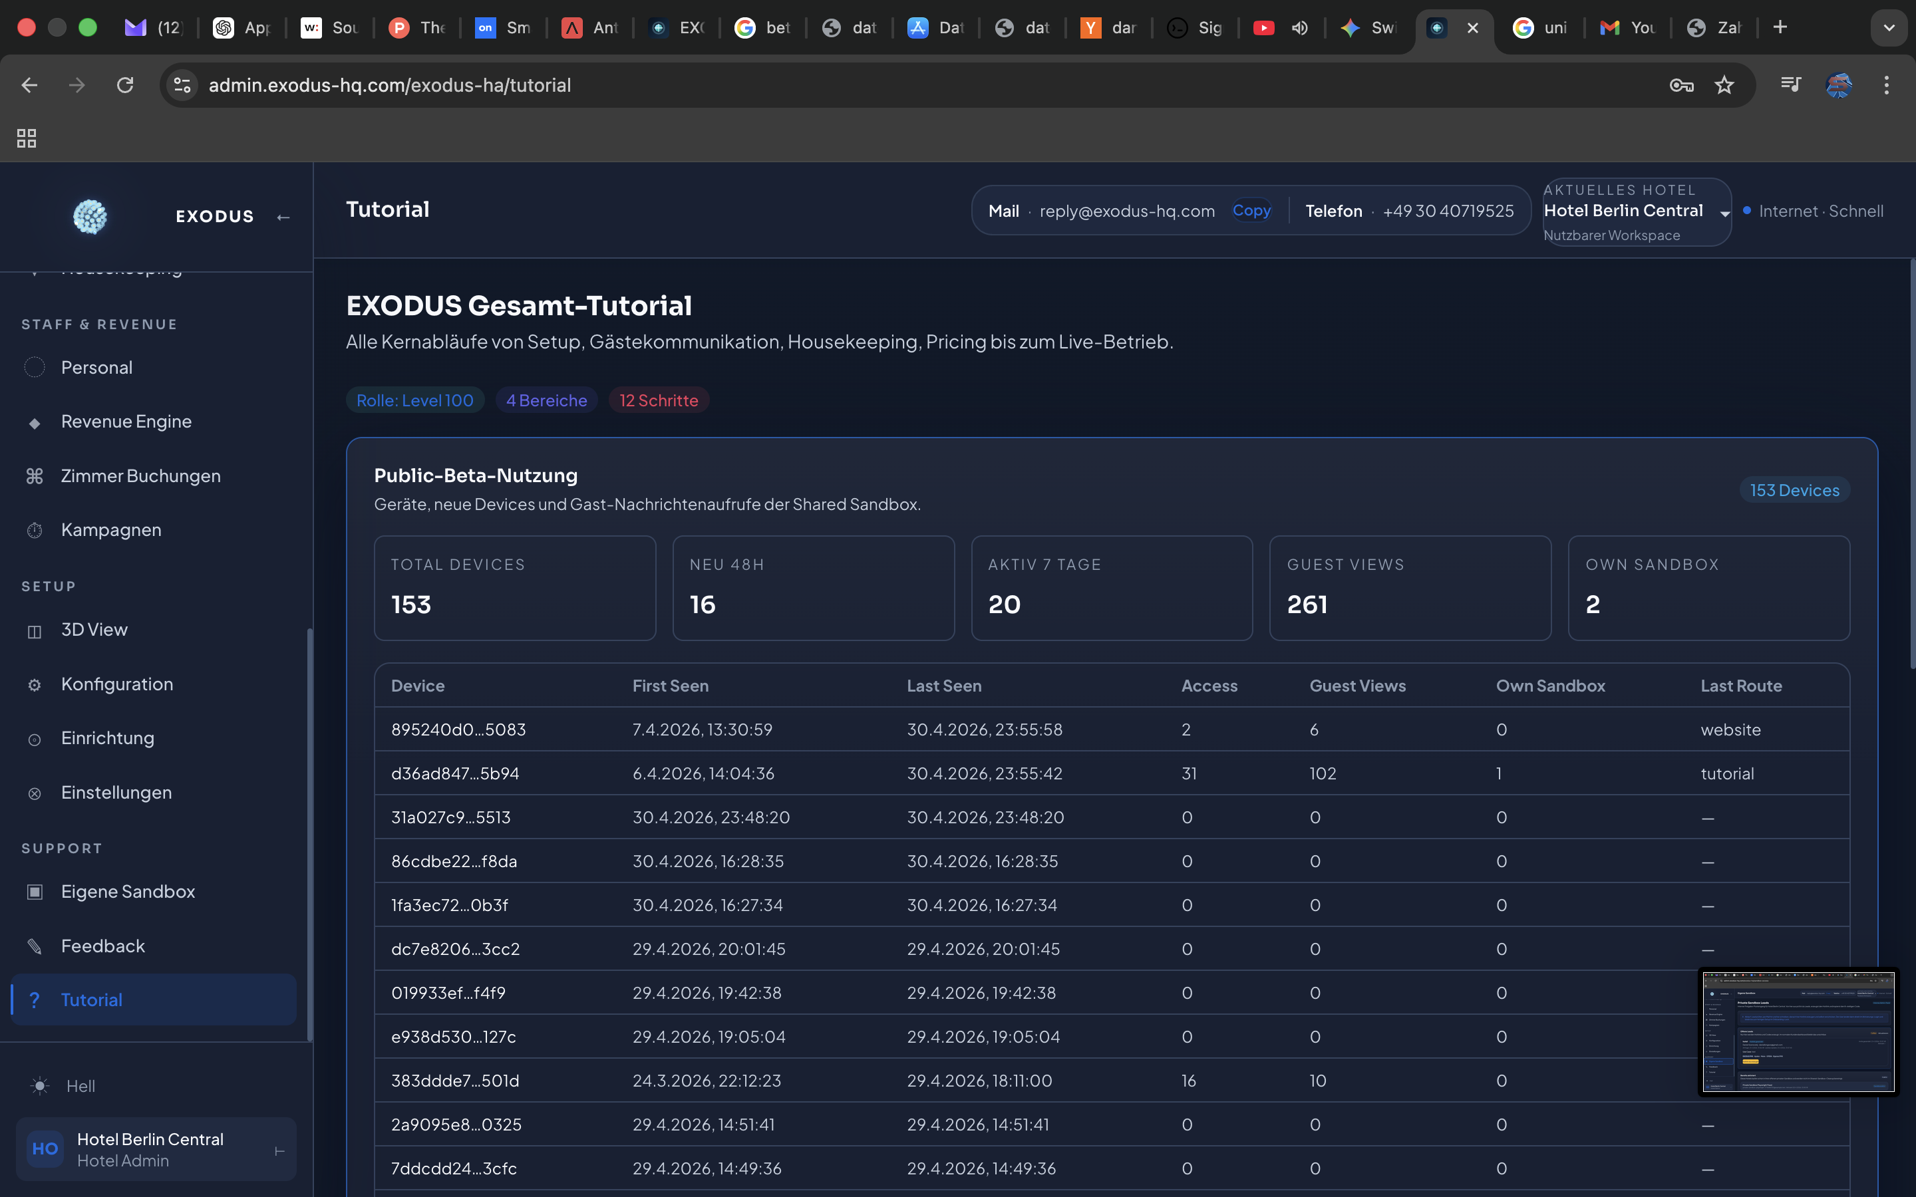
Task: Click the 12 Schritte badge
Action: point(659,400)
